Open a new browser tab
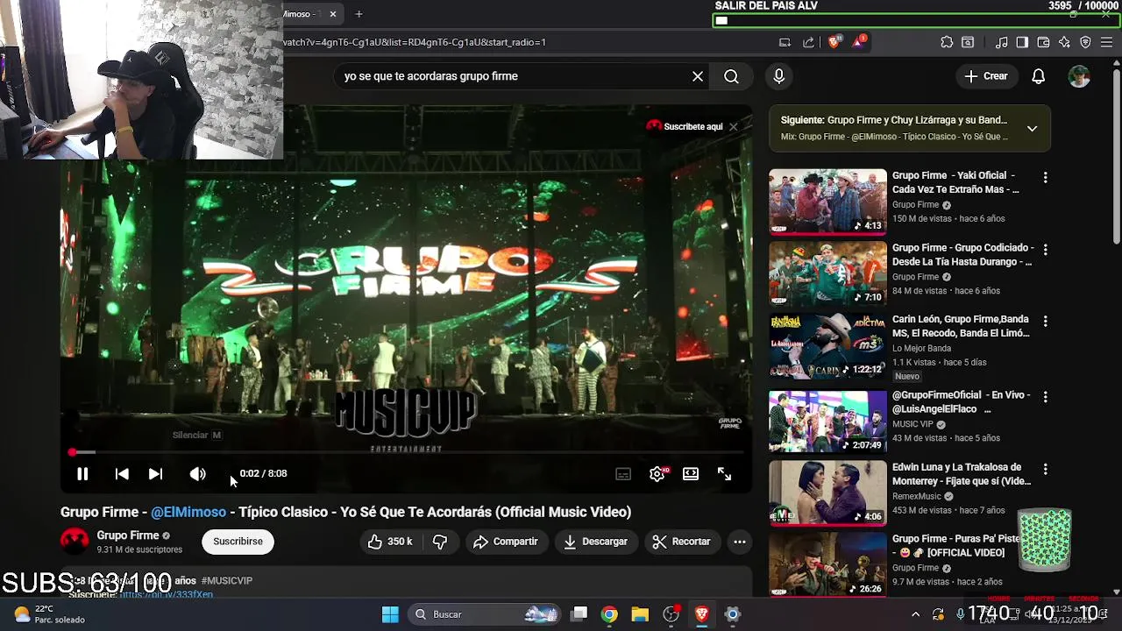The height and width of the screenshot is (631, 1122). coord(359,14)
